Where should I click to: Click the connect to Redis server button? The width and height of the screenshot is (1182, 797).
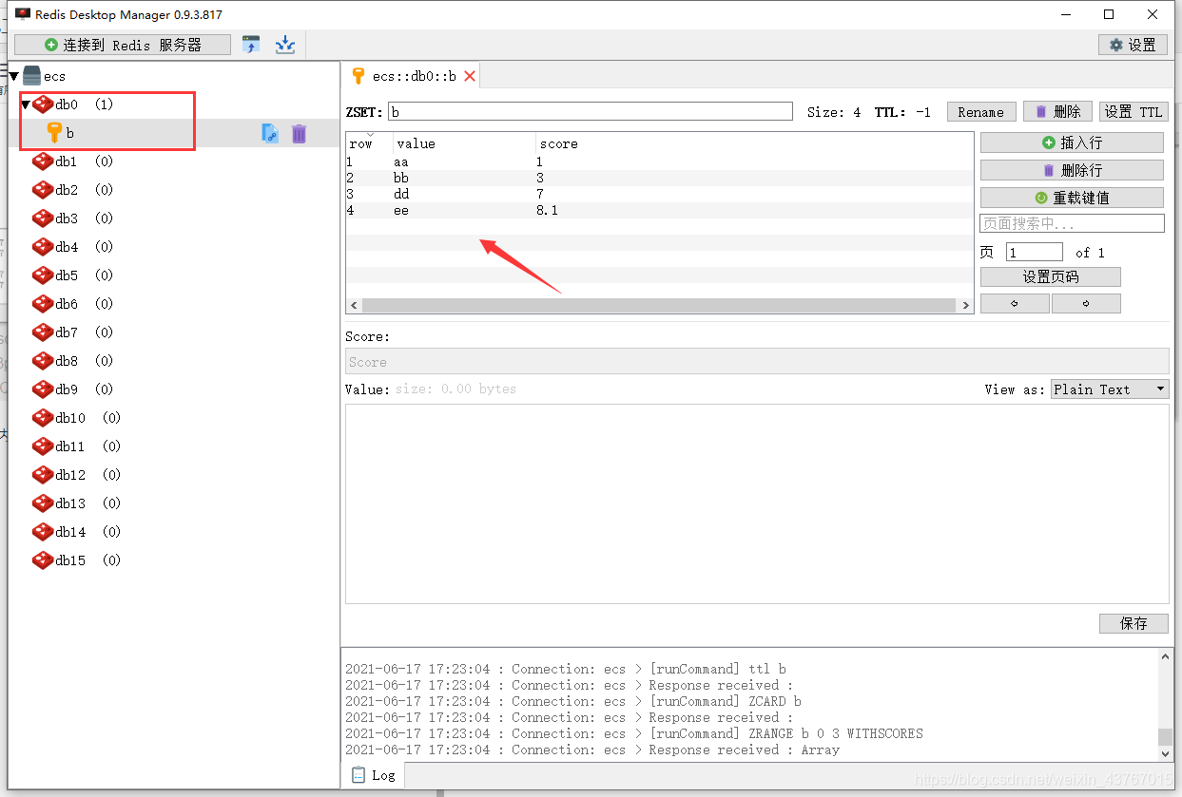pos(123,45)
